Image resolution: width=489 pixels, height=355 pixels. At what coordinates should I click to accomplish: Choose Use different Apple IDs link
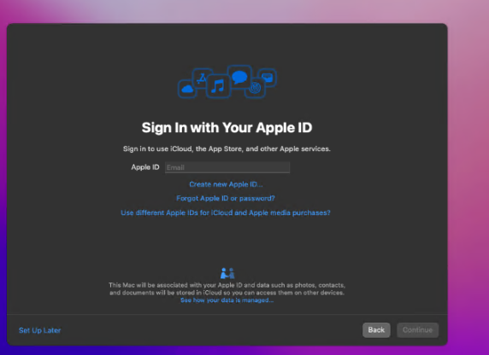[226, 212]
